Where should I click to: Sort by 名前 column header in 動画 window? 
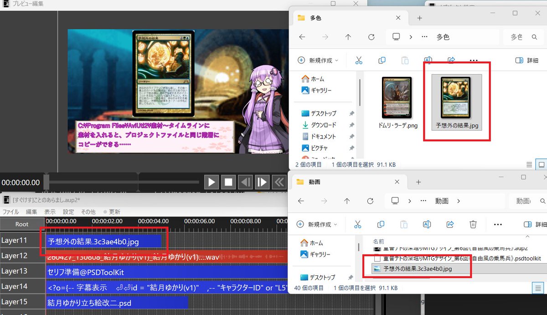379,241
